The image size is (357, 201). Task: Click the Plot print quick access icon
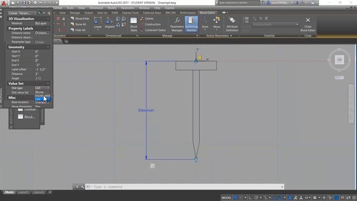pos(35,3)
